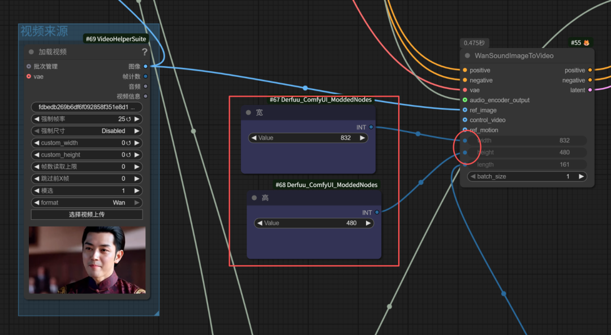Image resolution: width=611 pixels, height=335 pixels.
Task: Increase 跳过前X帧 with its right arrow
Action: click(x=137, y=179)
